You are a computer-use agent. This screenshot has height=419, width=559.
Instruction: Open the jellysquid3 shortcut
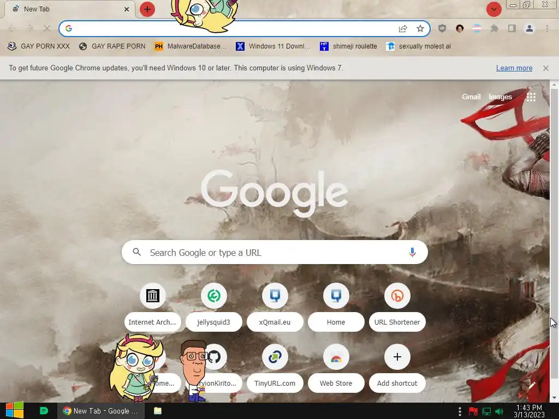[214, 307]
